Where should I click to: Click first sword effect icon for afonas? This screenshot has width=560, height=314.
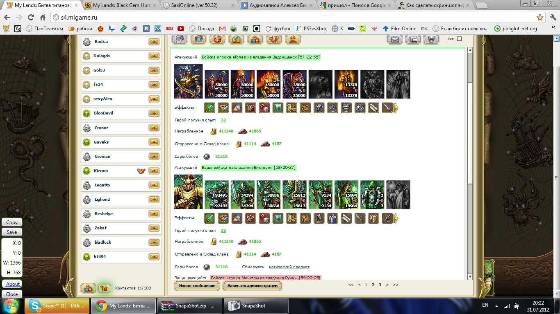(x=210, y=108)
